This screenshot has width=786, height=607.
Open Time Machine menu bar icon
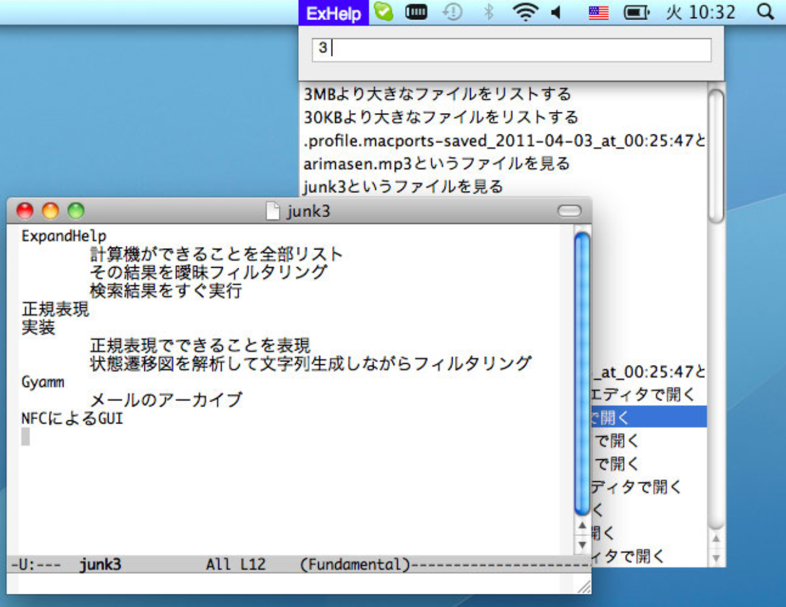[x=452, y=11]
